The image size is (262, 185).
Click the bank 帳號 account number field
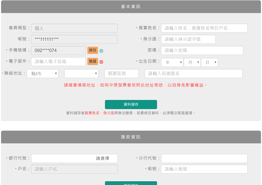pos(204,169)
